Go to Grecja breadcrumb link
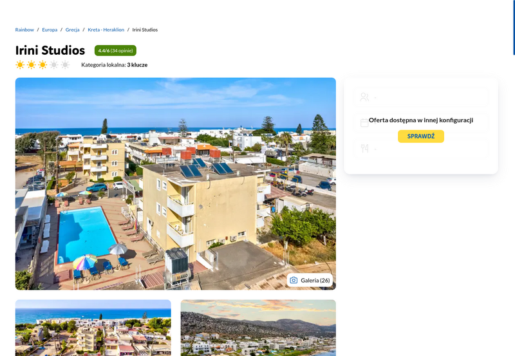 click(72, 30)
